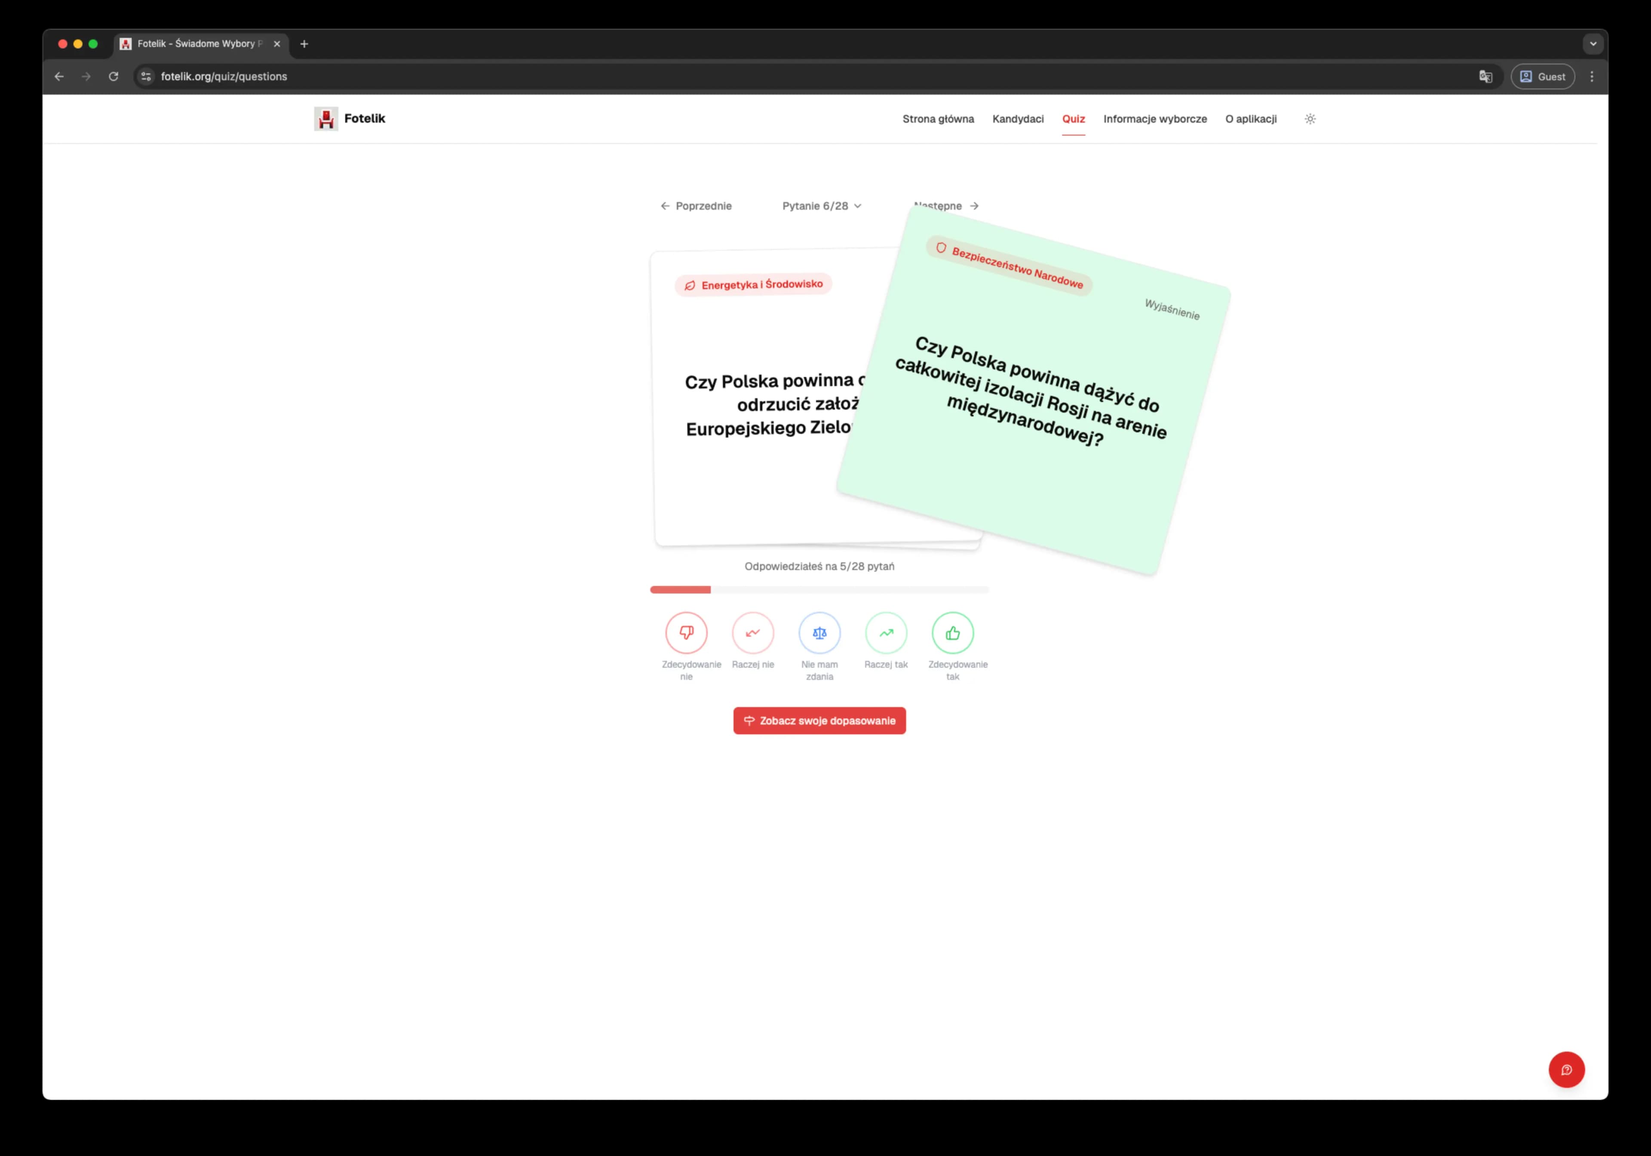Viewport: 1651px width, 1156px height.
Task: Toggle Google Translate for this page
Action: coord(1485,76)
